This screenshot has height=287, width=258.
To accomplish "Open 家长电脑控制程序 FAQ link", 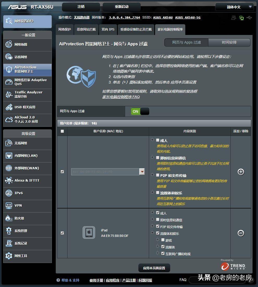I will pos(121,97).
